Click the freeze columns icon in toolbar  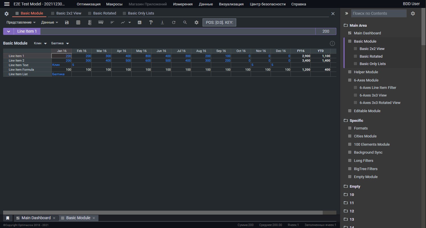pos(90,22)
